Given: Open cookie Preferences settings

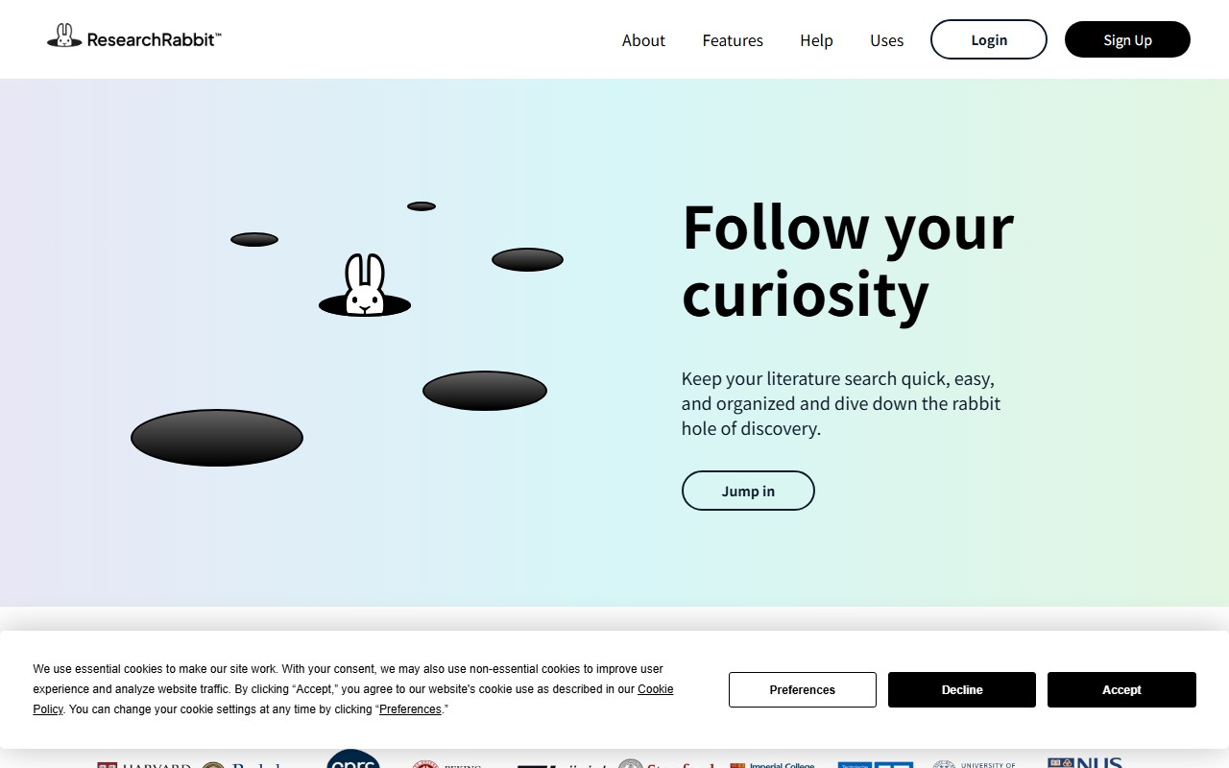Looking at the screenshot, I should pyautogui.click(x=802, y=689).
